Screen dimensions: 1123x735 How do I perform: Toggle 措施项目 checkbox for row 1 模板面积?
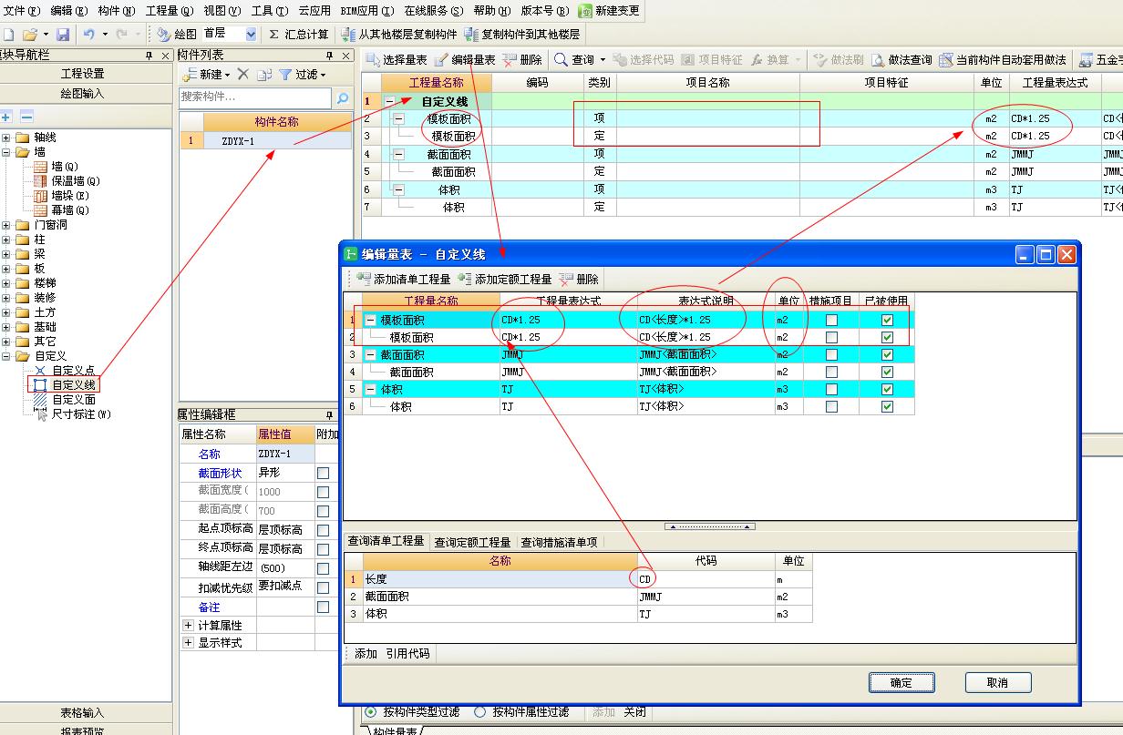(831, 321)
